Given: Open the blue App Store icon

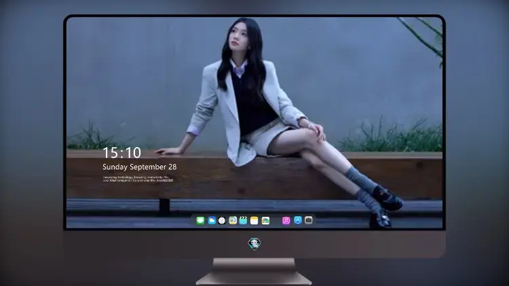Looking at the screenshot, I should 298,220.
